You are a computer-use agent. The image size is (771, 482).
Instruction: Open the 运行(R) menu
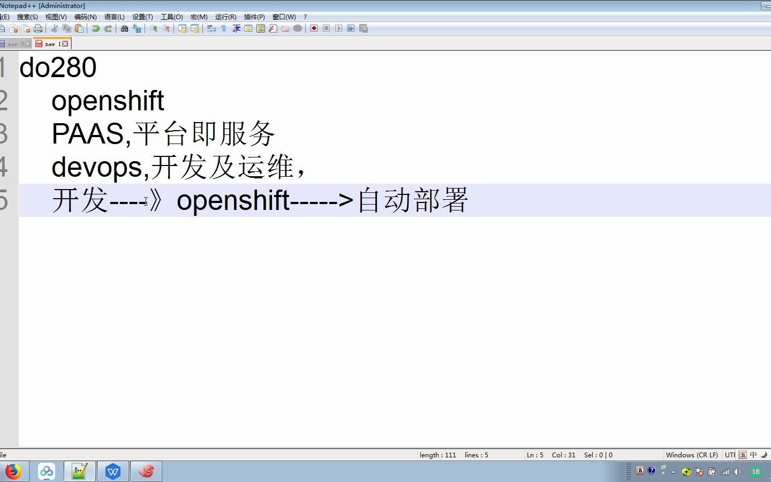point(225,17)
